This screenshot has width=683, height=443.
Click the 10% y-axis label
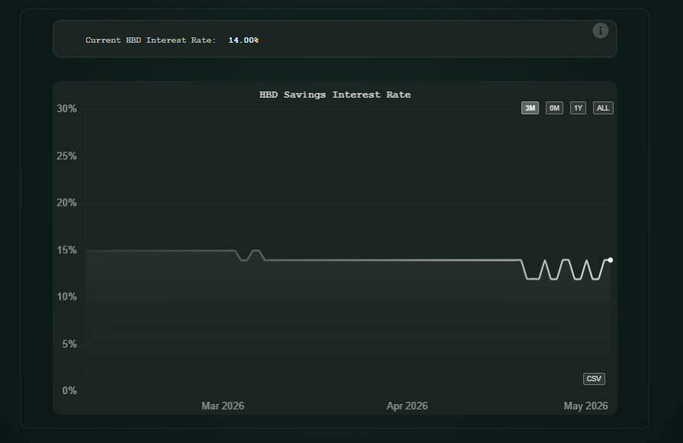(x=66, y=297)
